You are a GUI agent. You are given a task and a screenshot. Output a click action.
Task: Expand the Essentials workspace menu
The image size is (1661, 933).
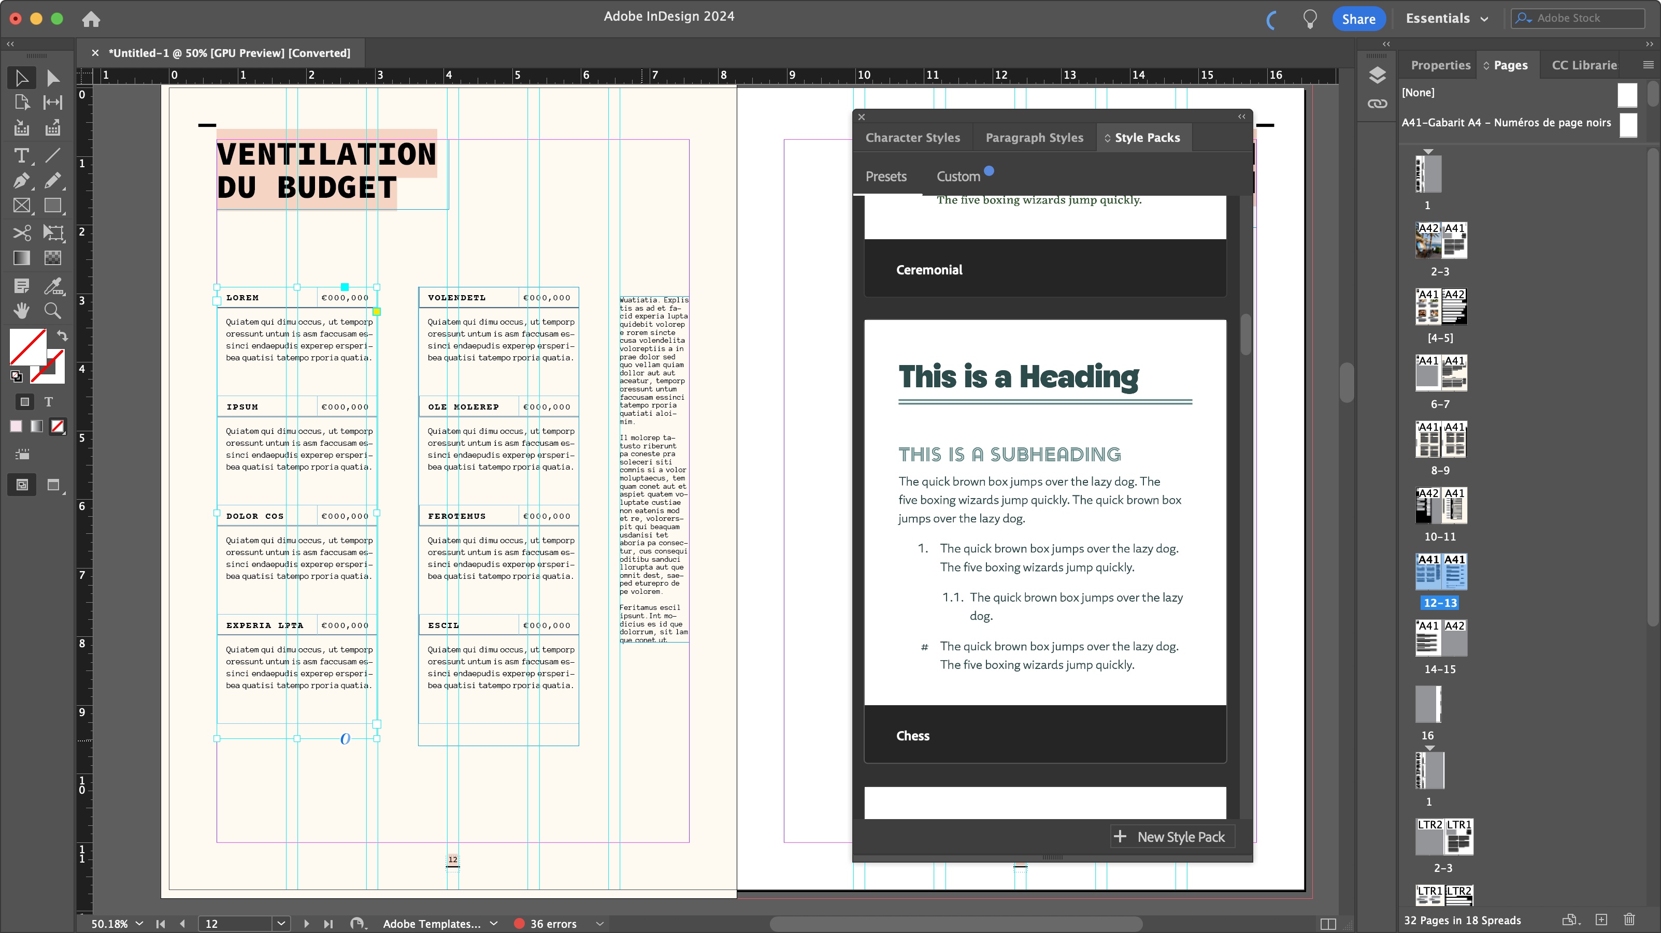pyautogui.click(x=1449, y=17)
